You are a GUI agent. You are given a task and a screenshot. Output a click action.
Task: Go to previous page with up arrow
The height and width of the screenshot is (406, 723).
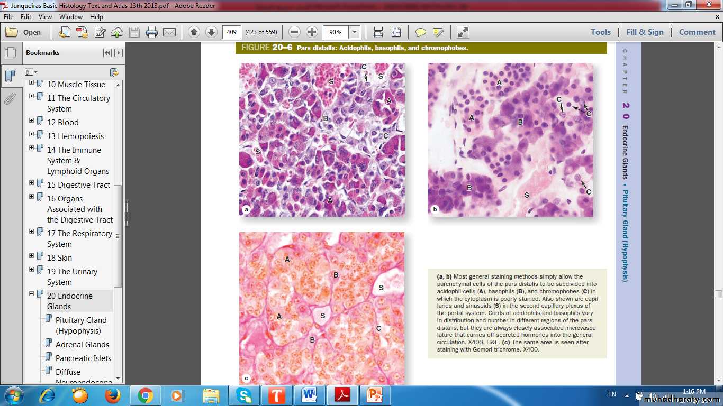(194, 32)
